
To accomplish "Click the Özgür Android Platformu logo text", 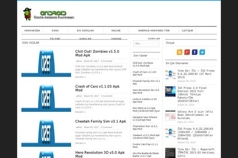I will coord(54,17).
